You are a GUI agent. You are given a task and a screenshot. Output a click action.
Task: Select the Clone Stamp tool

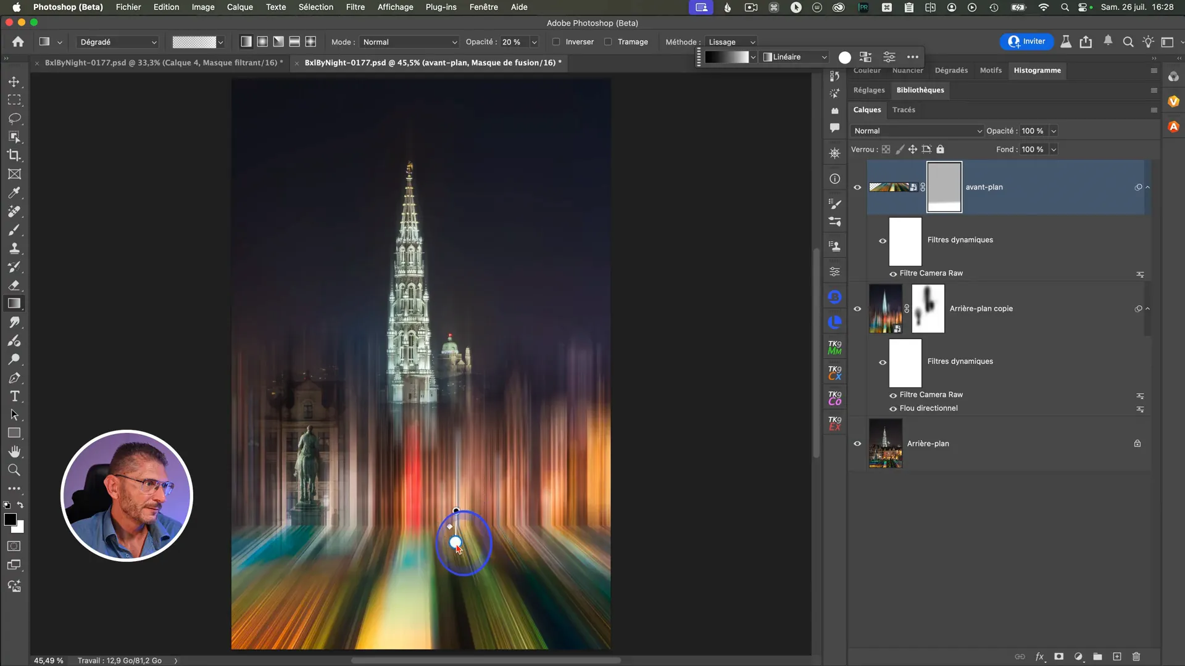coord(14,248)
